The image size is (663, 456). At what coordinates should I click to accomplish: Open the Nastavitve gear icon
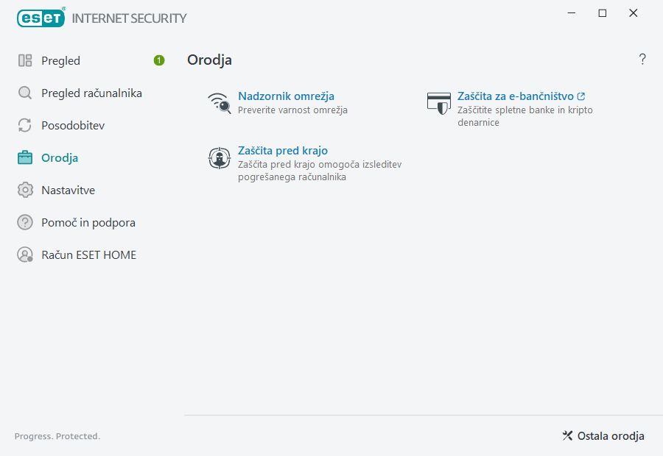tap(26, 190)
